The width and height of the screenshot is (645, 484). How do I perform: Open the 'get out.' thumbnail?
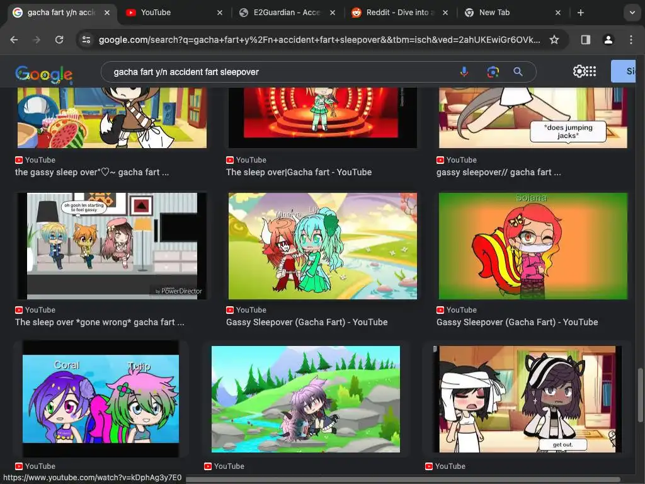527,399
